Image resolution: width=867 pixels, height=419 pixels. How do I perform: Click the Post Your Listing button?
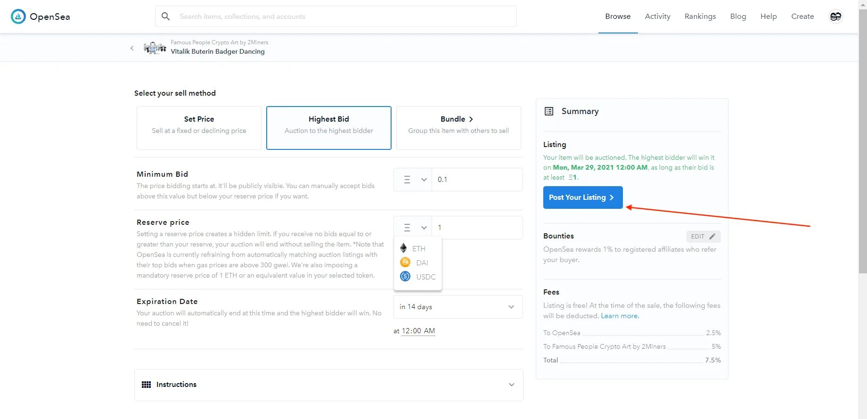[583, 197]
